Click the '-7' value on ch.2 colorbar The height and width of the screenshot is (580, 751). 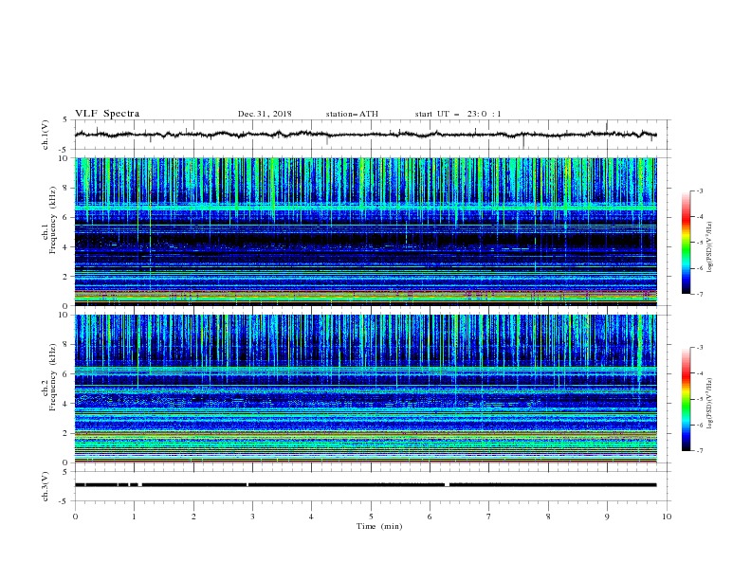699,451
